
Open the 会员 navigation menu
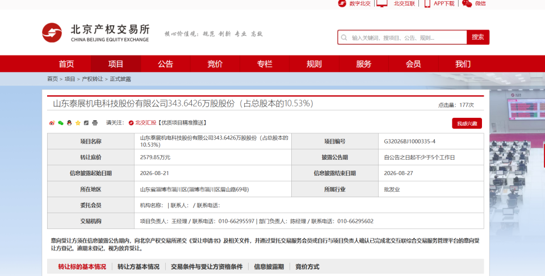tap(413, 64)
